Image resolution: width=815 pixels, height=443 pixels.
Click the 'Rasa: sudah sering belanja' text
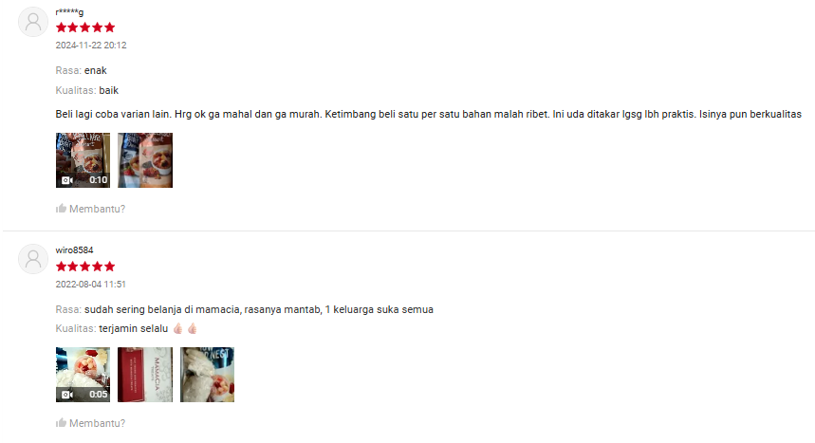pos(244,310)
